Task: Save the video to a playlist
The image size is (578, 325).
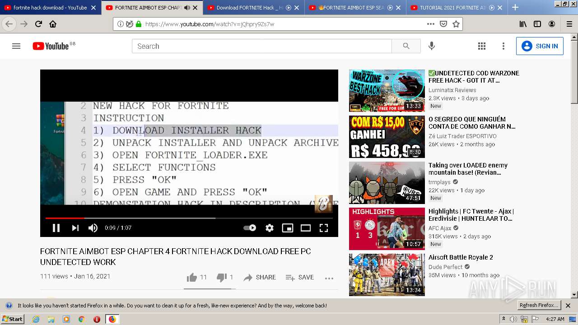Action: 300,277
